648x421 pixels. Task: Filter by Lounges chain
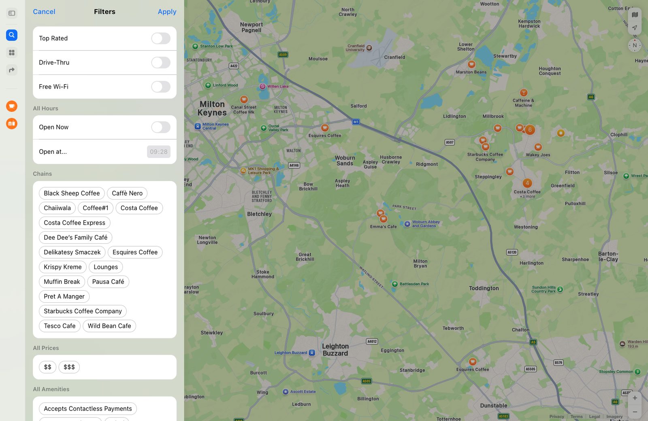click(x=106, y=267)
